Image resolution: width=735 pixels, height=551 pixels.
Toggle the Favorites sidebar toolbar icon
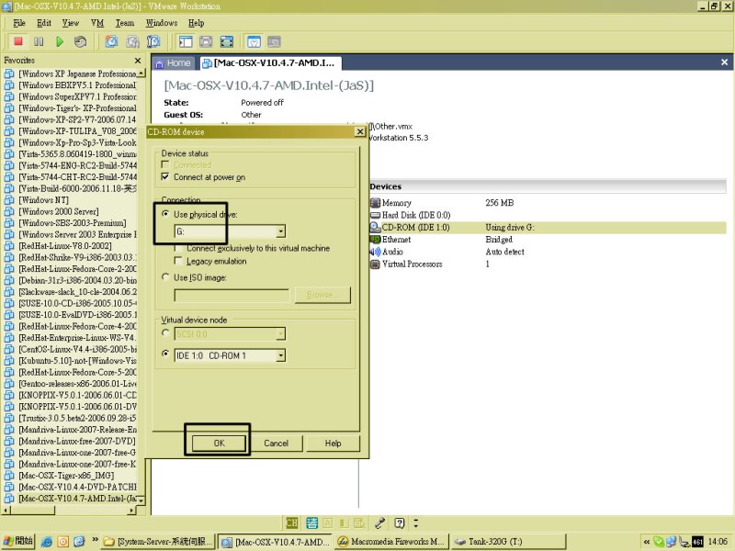click(186, 41)
